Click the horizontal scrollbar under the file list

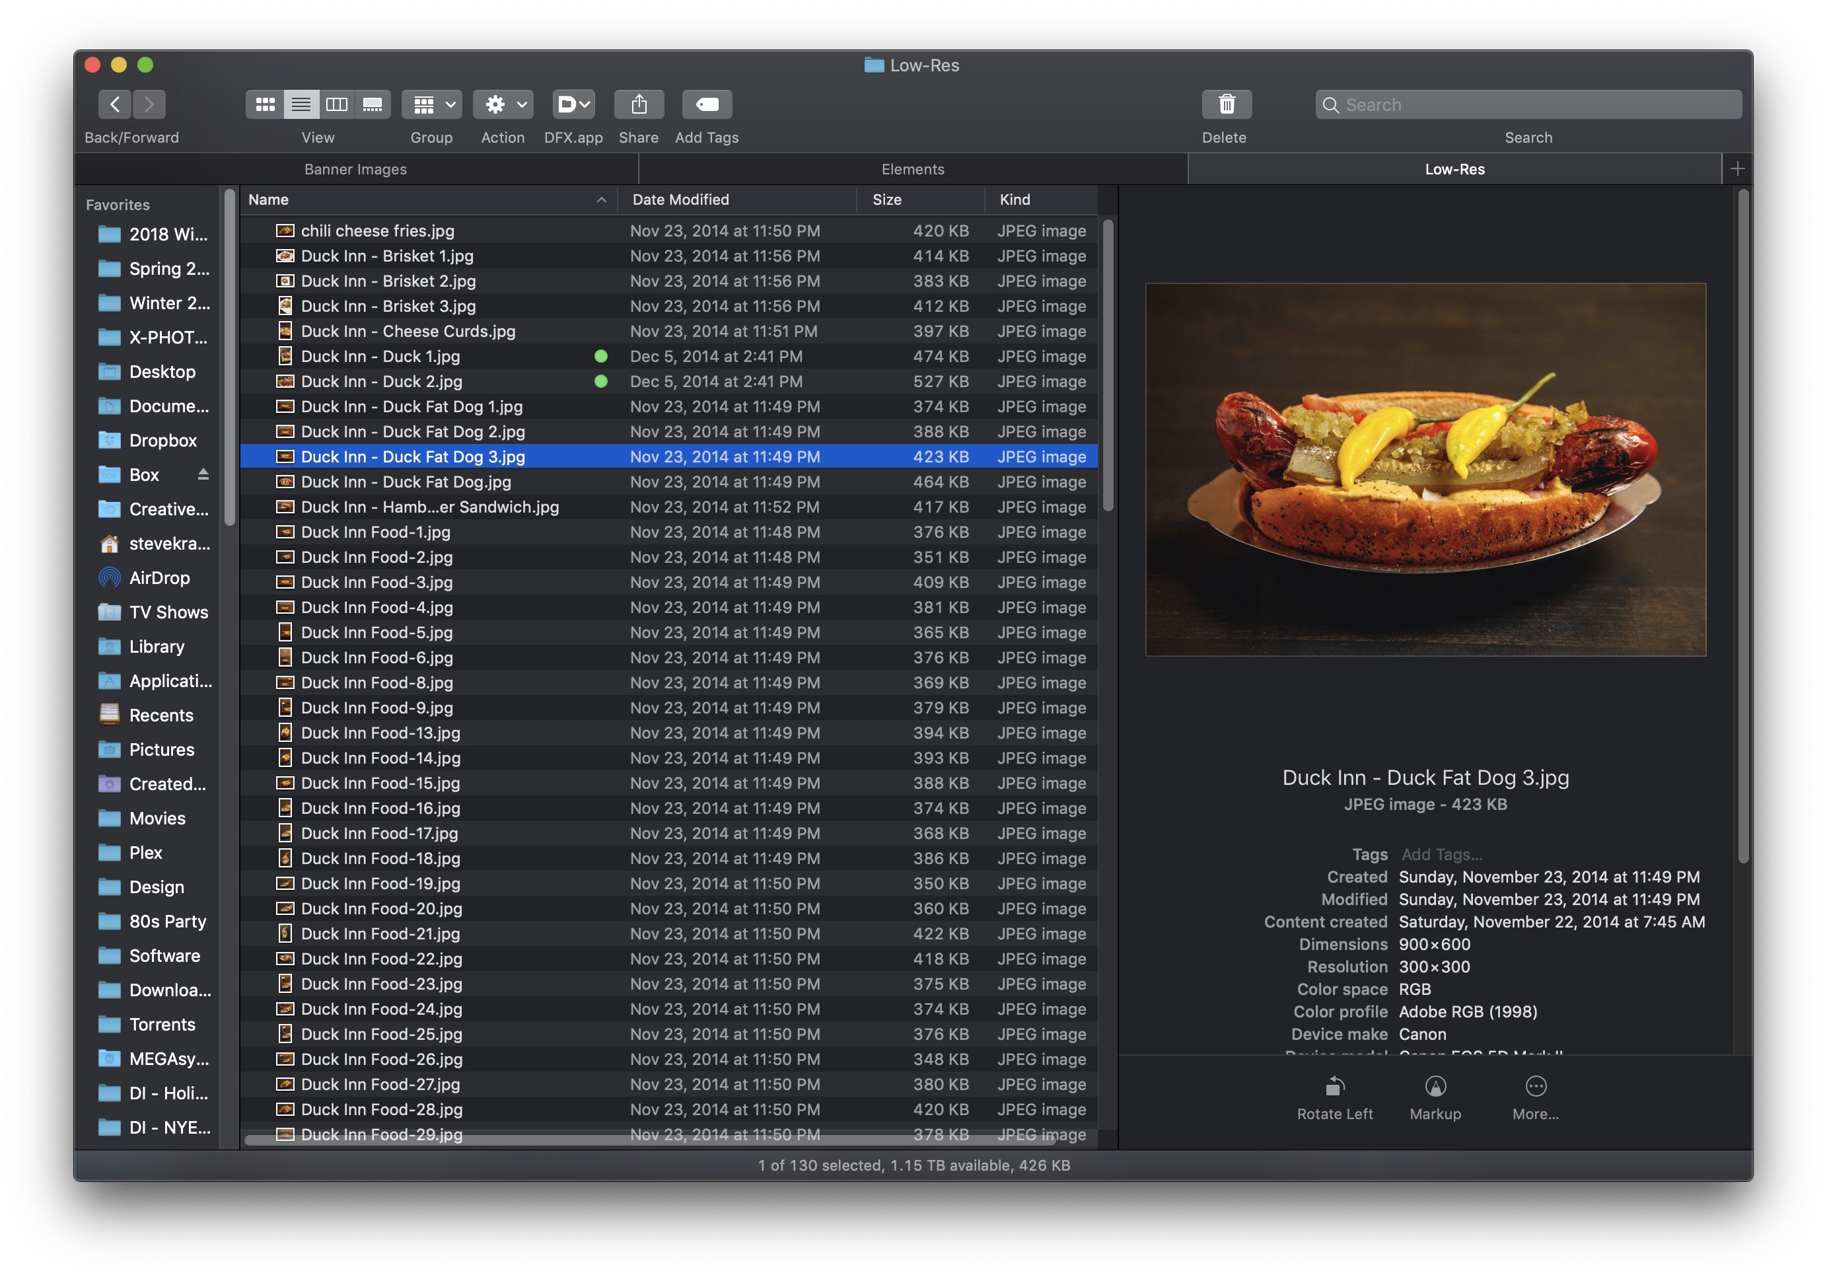649,1140
